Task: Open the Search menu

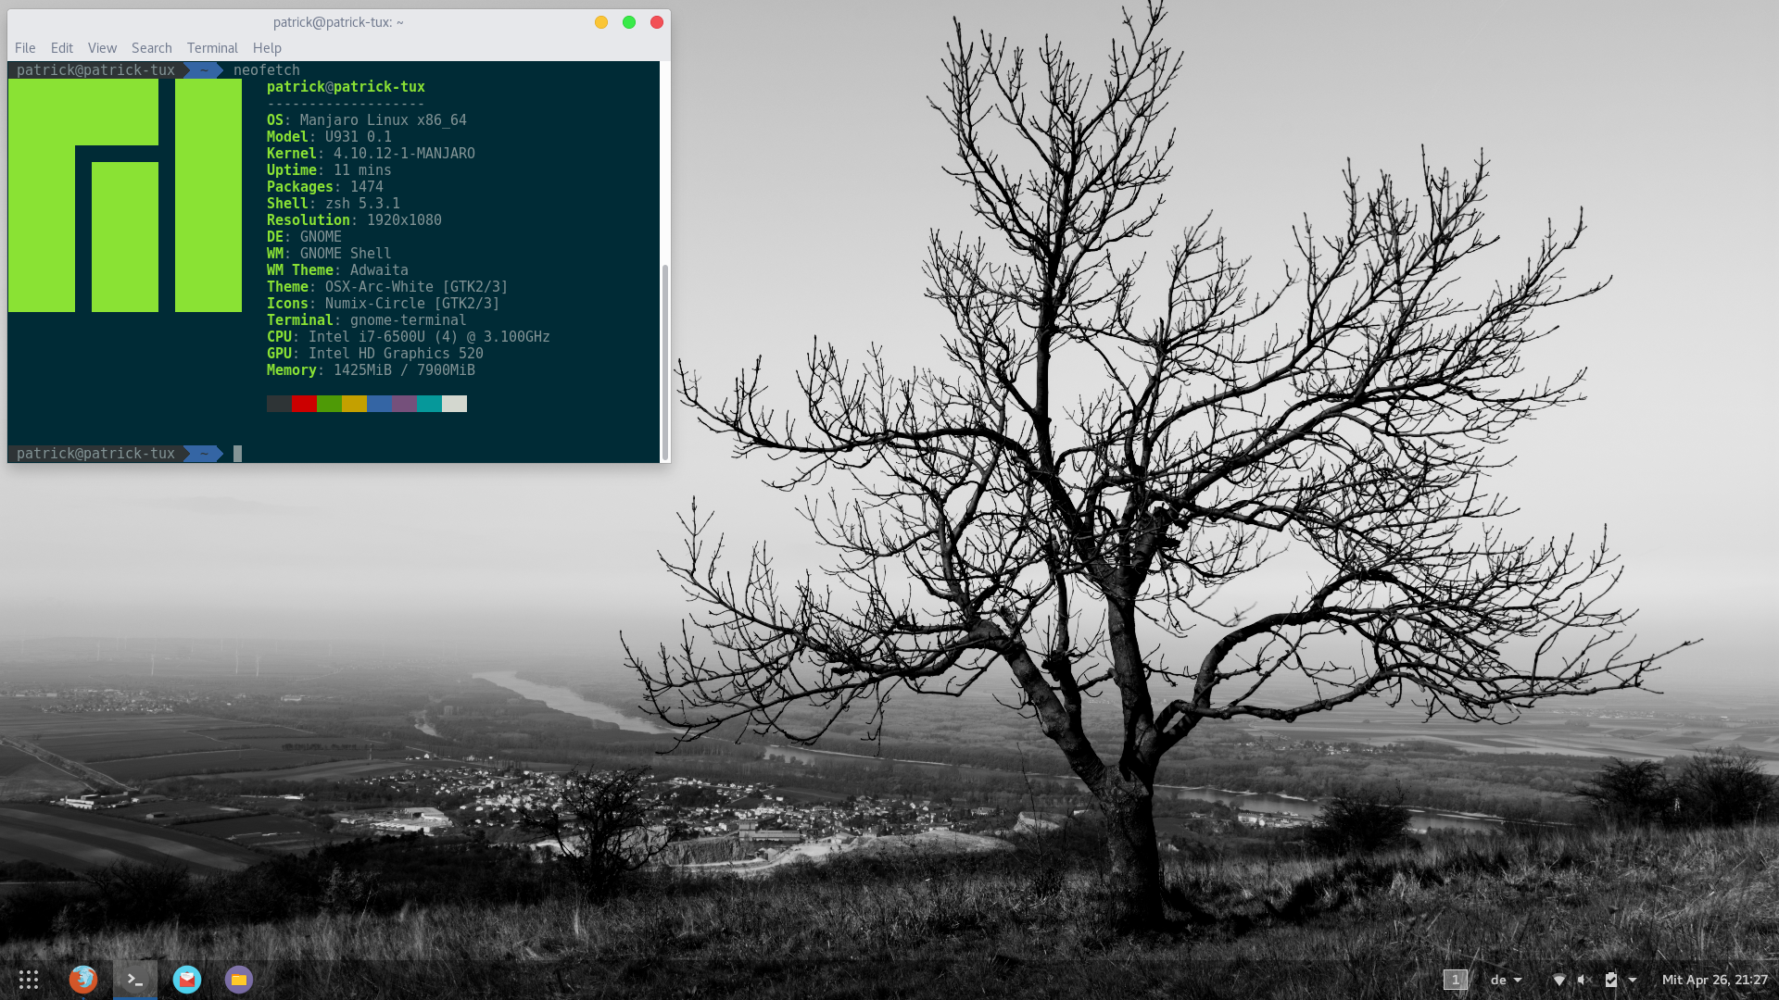Action: coord(151,48)
